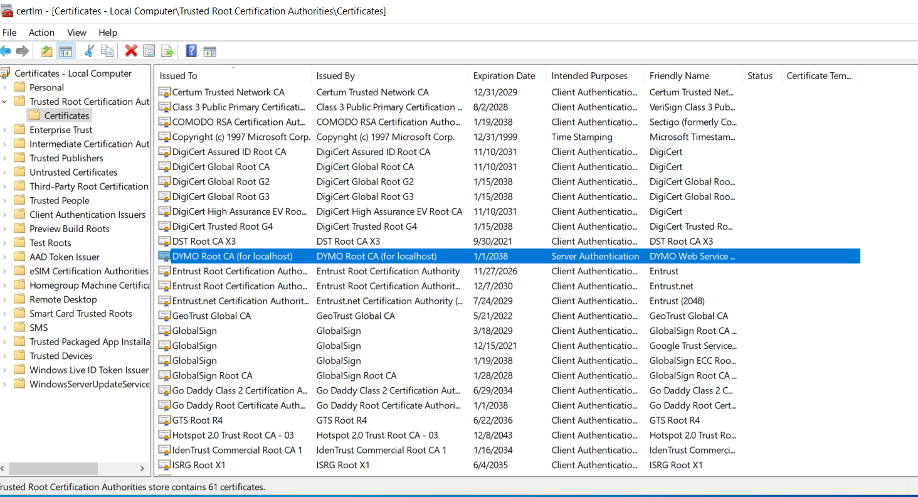Select the Trusted Publishers folder

click(66, 158)
